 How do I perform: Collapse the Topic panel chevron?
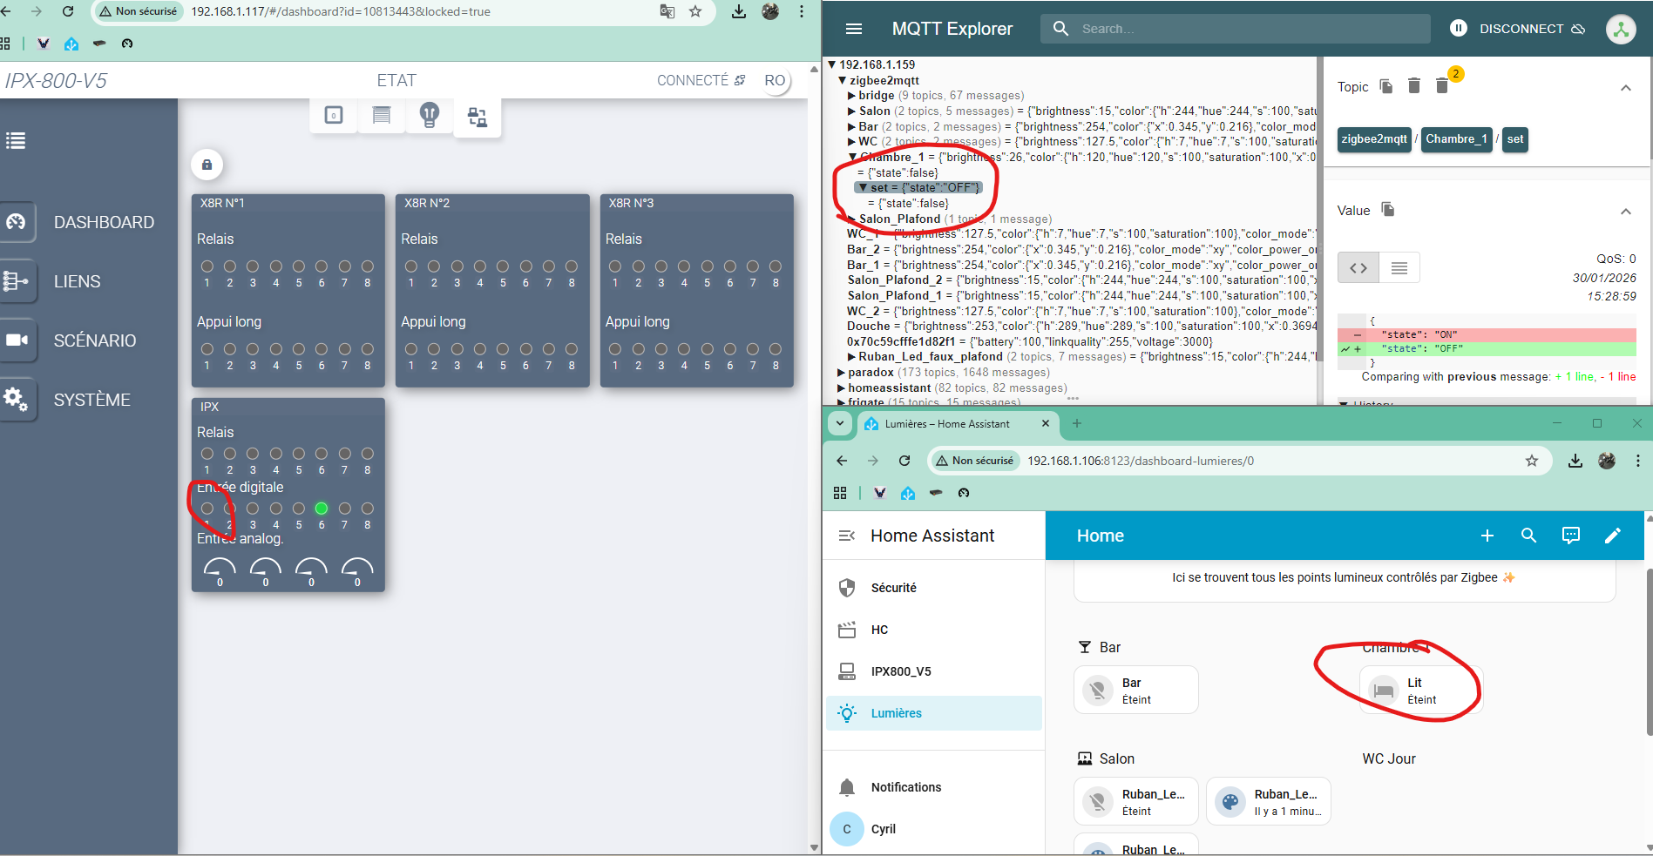point(1625,87)
